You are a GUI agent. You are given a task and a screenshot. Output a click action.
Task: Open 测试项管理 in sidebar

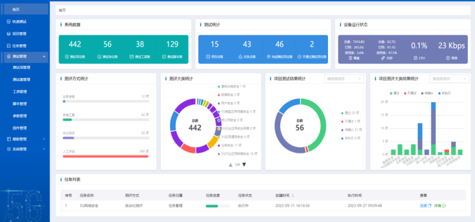(22, 68)
